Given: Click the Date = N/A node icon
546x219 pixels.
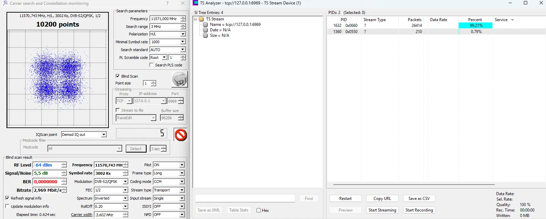Looking at the screenshot, I should point(205,30).
